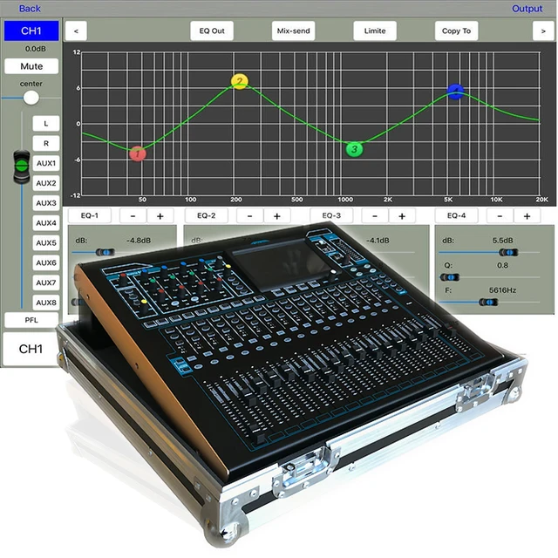558x558 pixels.
Task: Increase EQ-1 with plus button
Action: [160, 216]
